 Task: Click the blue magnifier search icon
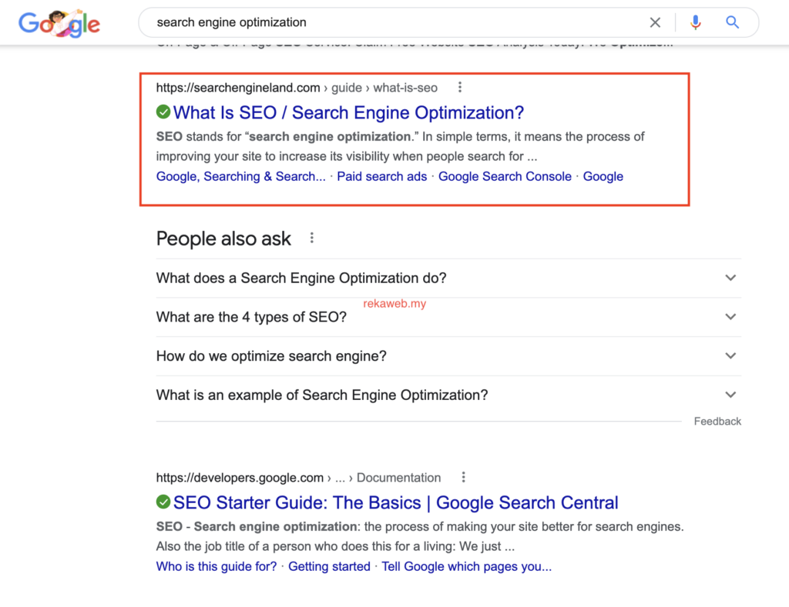coord(732,22)
